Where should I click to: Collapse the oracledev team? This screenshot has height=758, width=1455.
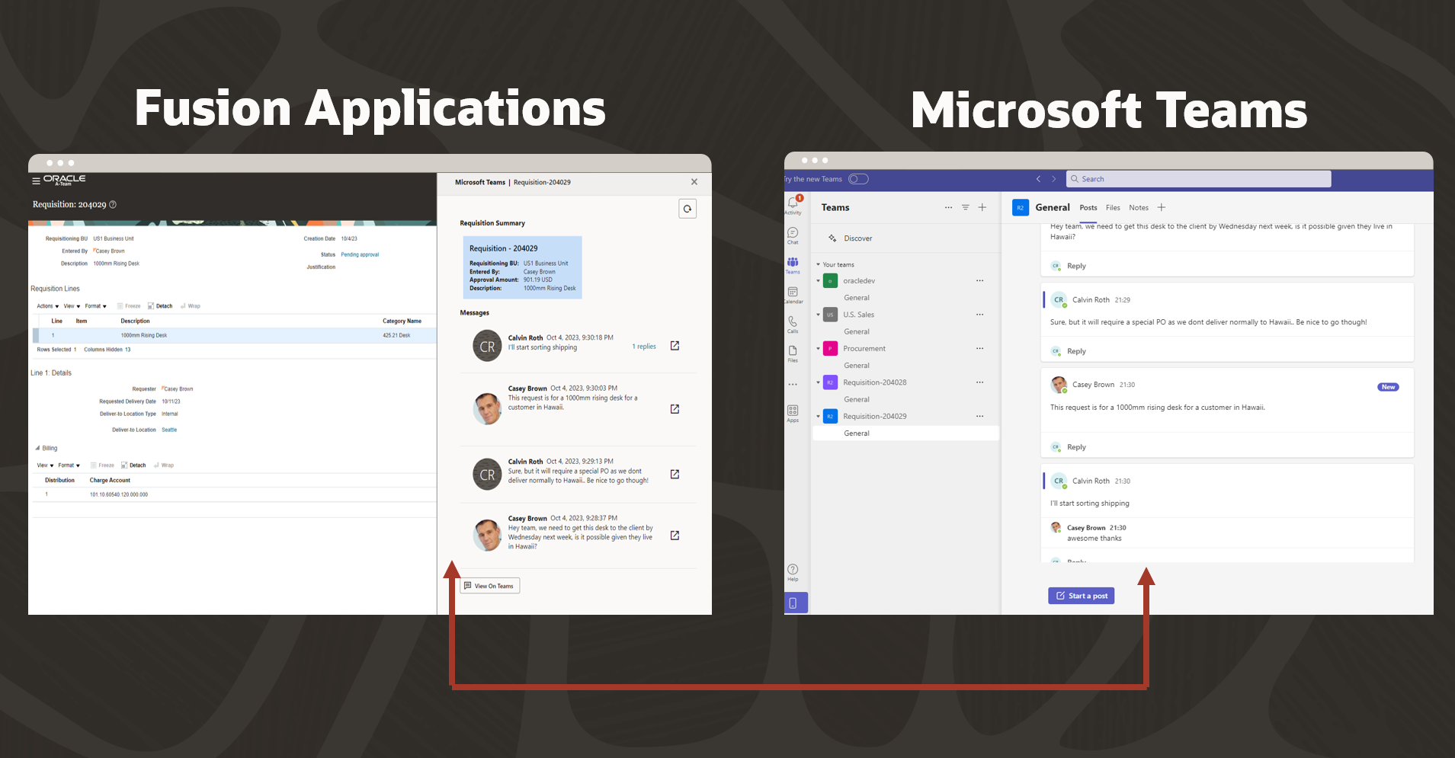click(818, 280)
